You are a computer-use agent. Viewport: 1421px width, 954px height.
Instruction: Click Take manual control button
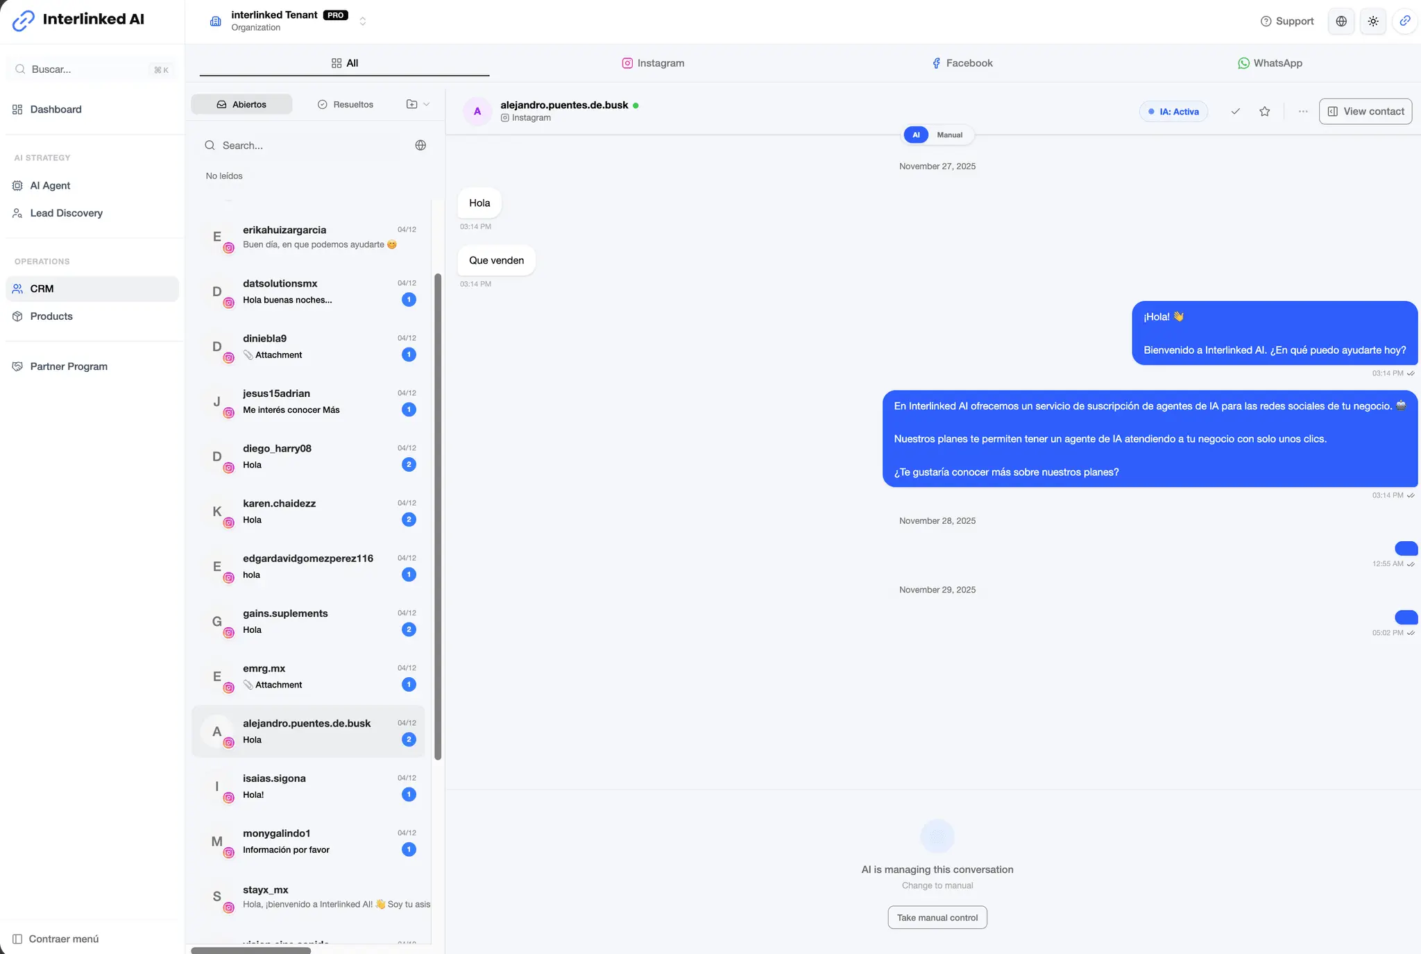coord(937,918)
